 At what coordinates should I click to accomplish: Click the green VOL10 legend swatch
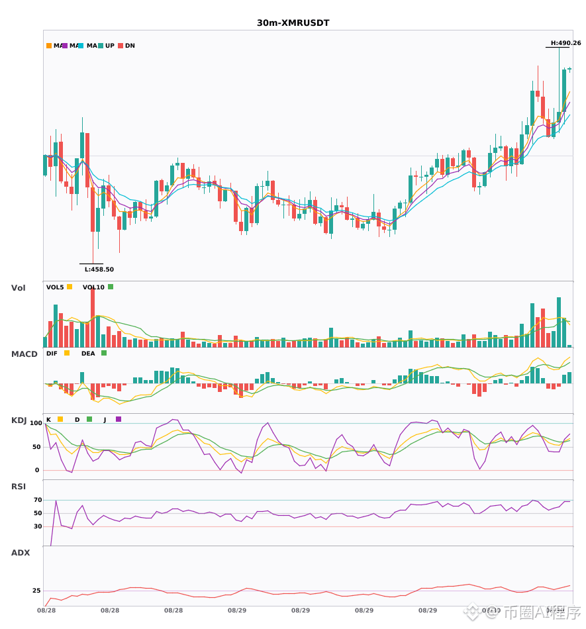tap(111, 287)
